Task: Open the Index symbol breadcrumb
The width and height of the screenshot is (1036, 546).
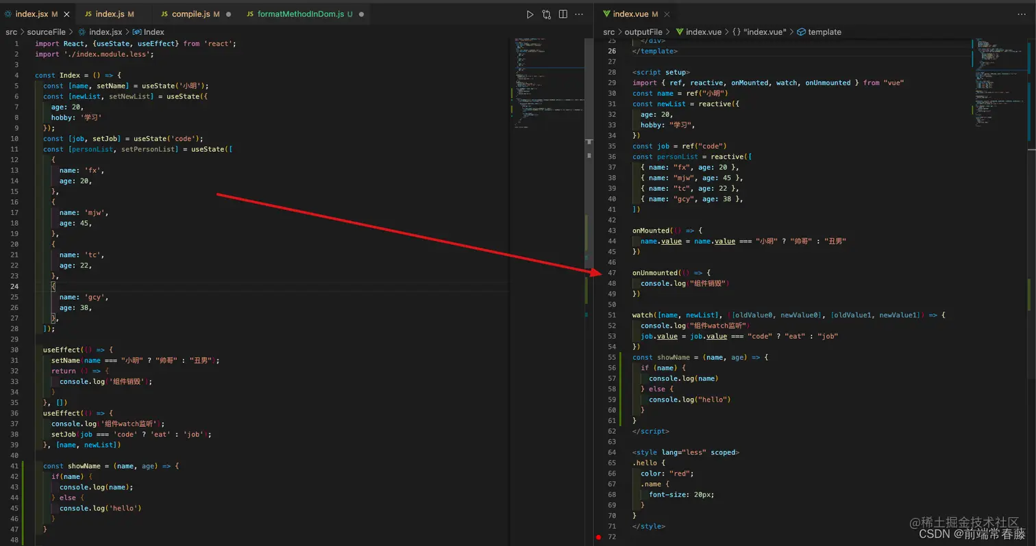Action: [148, 31]
